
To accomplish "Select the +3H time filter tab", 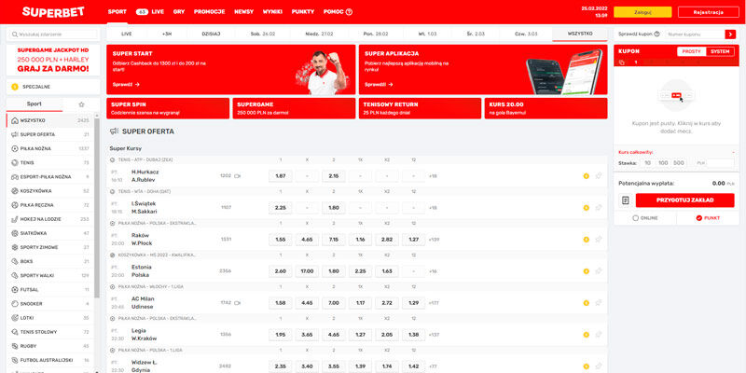I will pos(167,35).
